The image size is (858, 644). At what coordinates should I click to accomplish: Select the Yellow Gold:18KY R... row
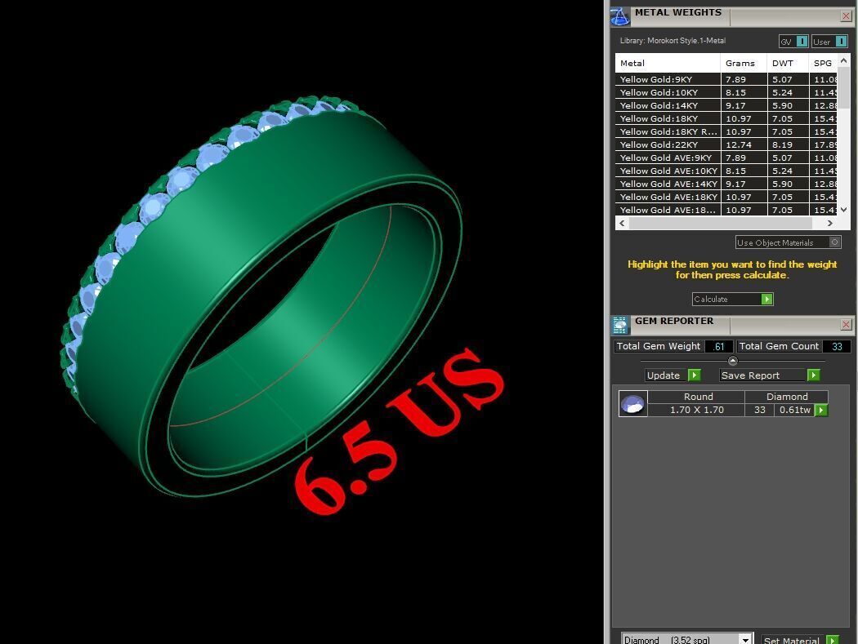click(x=726, y=131)
